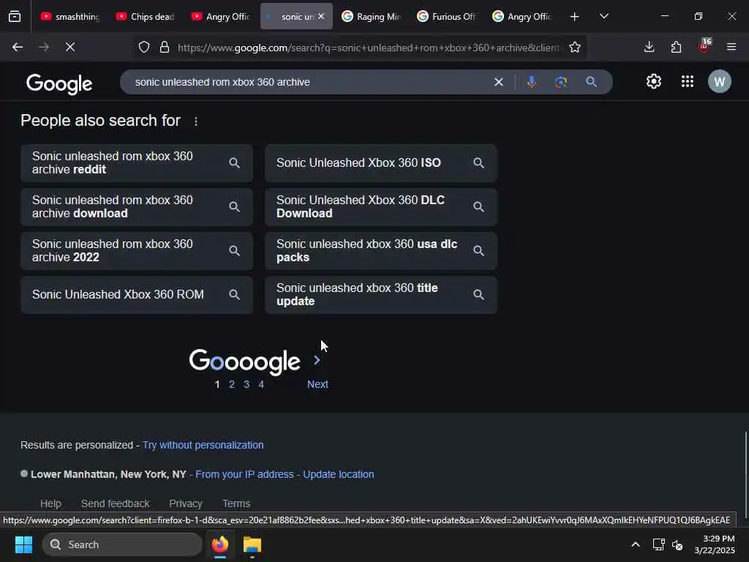Click Update location link
Screen dimensions: 749x562
click(x=339, y=474)
